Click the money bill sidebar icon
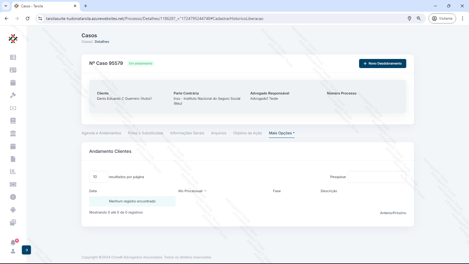This screenshot has width=469, height=264. point(13,108)
